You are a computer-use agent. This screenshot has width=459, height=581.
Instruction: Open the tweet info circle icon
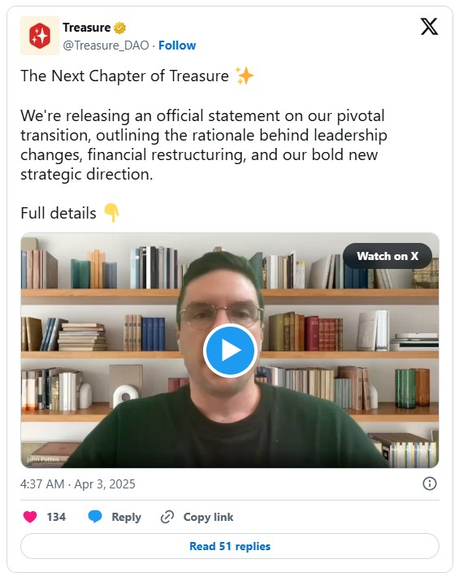[x=430, y=483]
